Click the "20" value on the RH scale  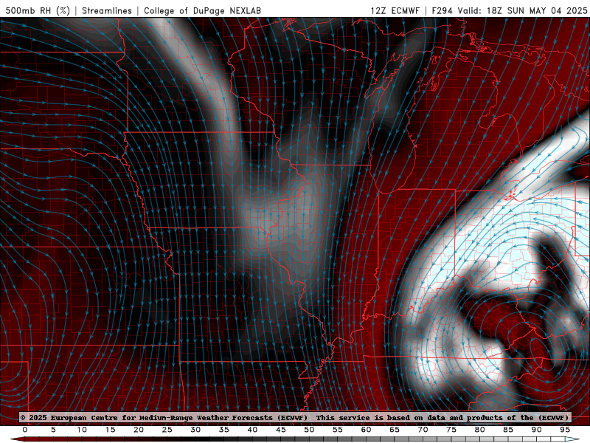click(139, 430)
